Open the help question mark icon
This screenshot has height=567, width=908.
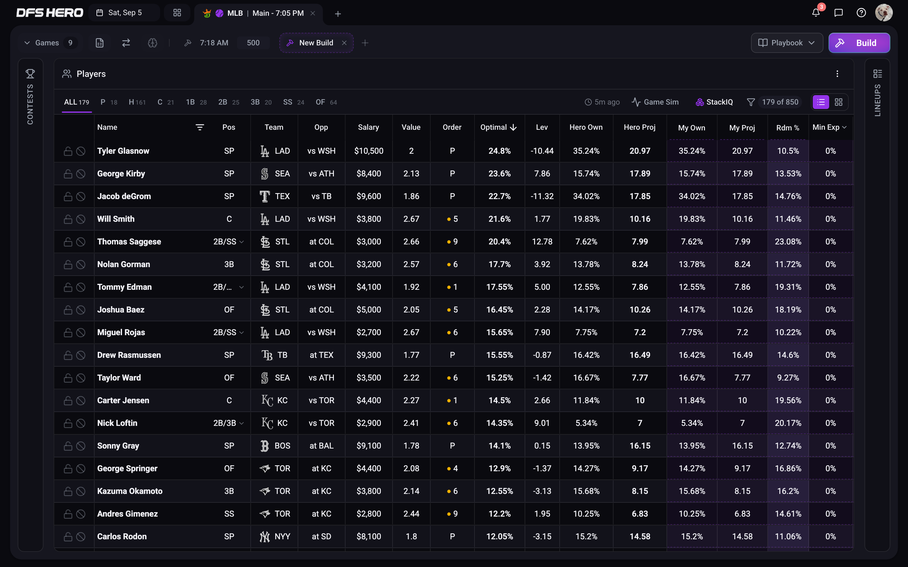tap(861, 13)
